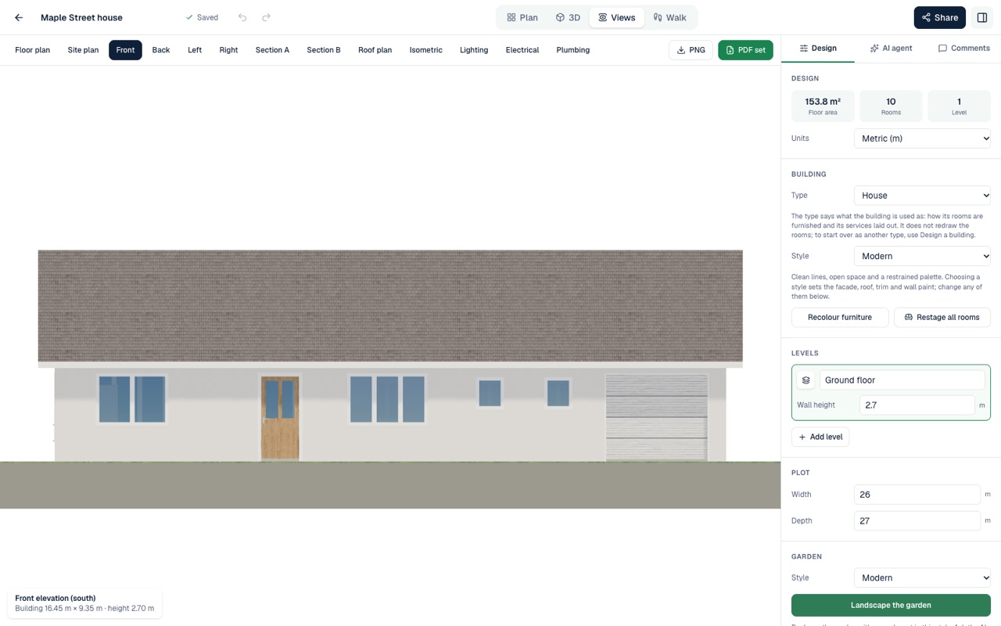Open the Plumbing view
The image size is (1001, 626).
573,50
